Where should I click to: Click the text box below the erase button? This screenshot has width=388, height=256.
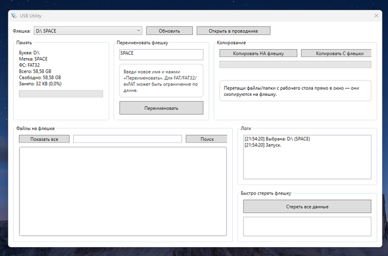tap(307, 226)
